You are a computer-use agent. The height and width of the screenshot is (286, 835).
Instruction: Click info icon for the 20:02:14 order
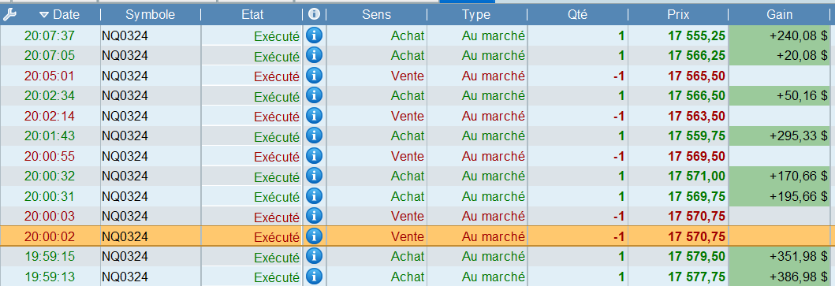coord(315,116)
